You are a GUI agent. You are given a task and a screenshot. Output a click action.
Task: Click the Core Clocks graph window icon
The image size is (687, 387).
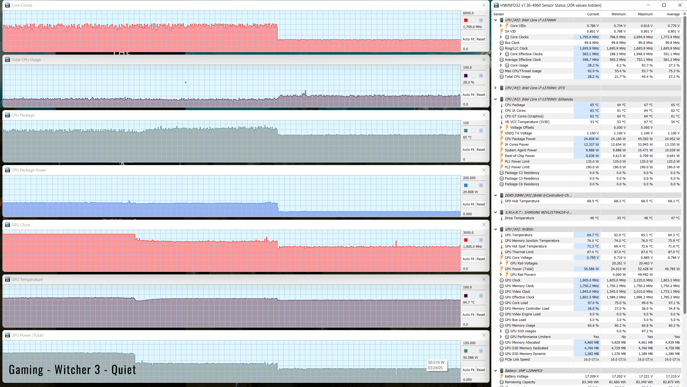[x=7, y=5]
